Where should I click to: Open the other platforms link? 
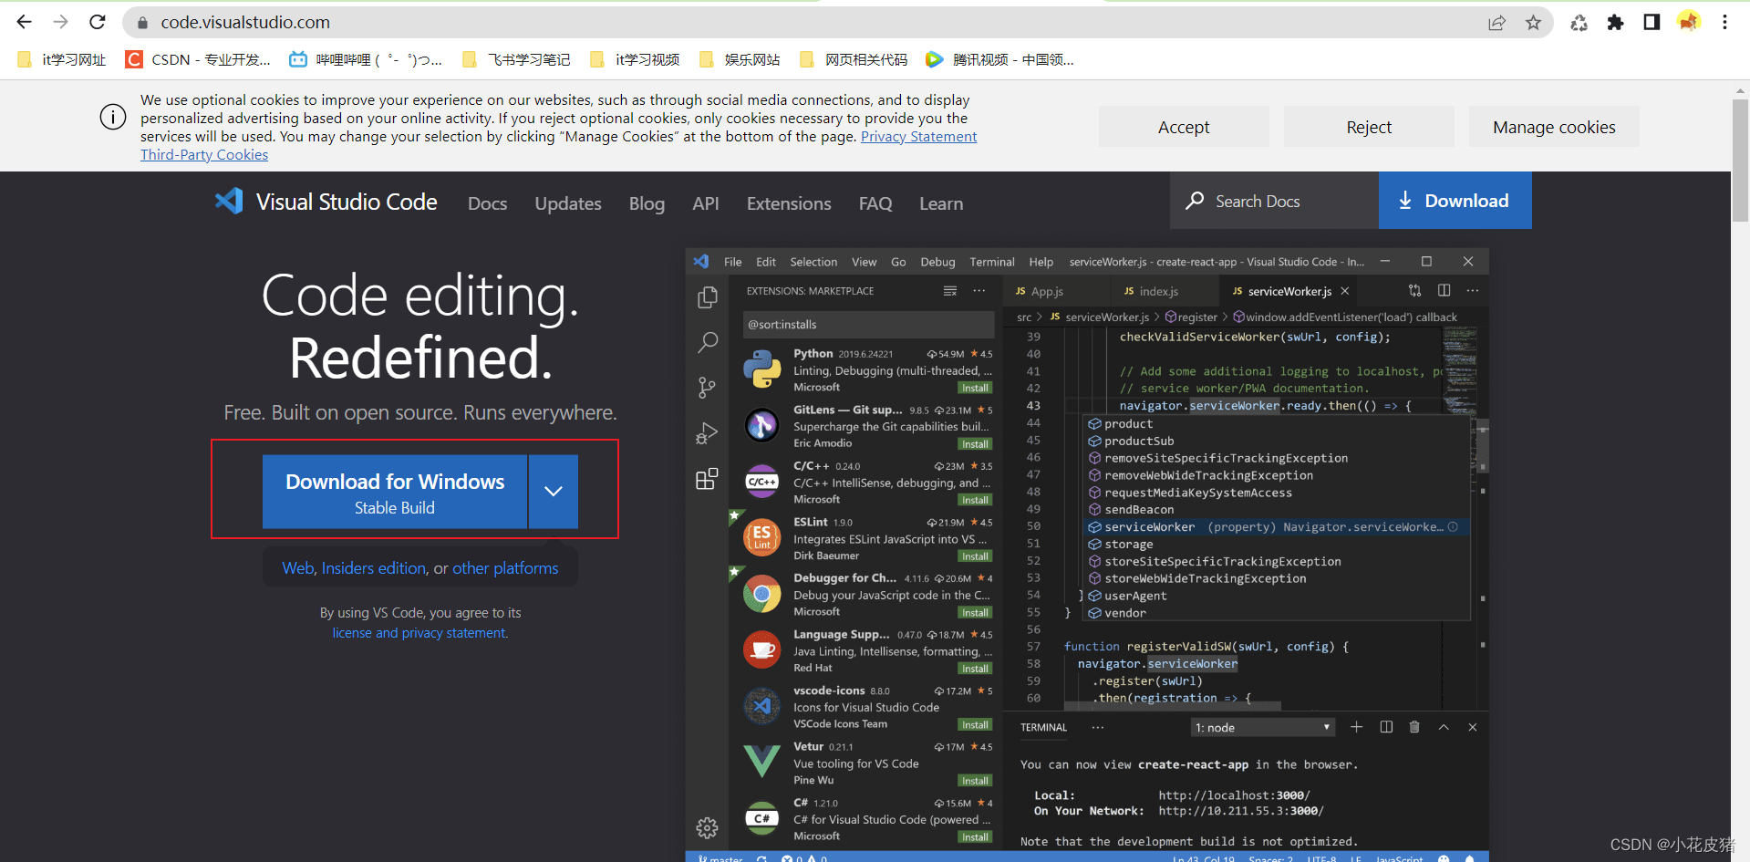(505, 568)
